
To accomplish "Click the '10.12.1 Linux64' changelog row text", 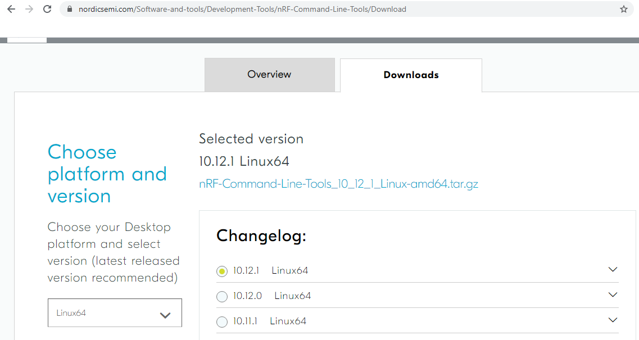I will pyautogui.click(x=270, y=270).
